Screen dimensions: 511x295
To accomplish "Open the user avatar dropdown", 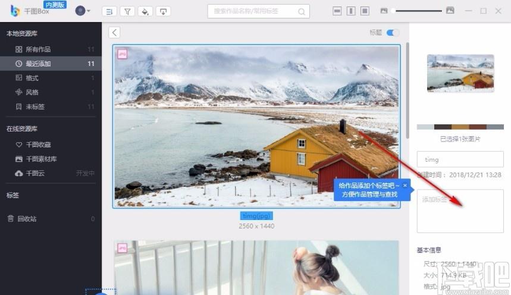I will (x=83, y=11).
